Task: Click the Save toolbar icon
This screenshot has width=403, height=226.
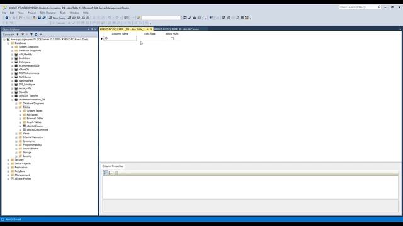Action: pos(39,18)
